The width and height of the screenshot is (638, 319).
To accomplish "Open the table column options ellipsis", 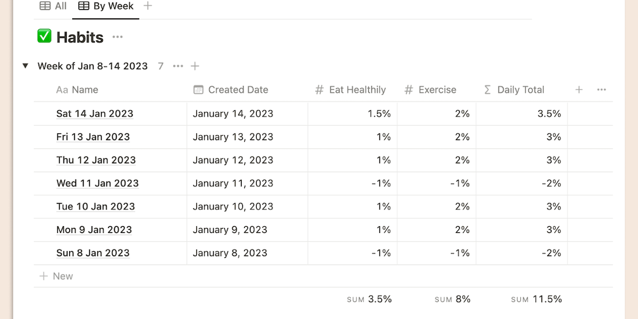I will (601, 90).
